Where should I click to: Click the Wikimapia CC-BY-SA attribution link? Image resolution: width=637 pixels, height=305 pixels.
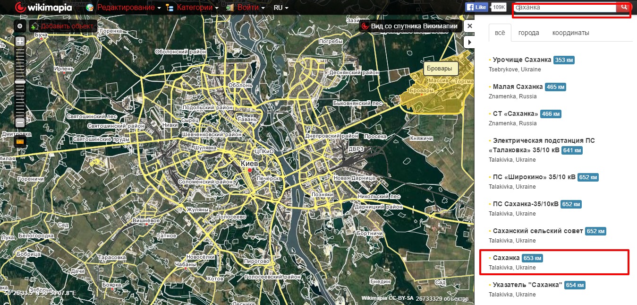tap(387, 298)
